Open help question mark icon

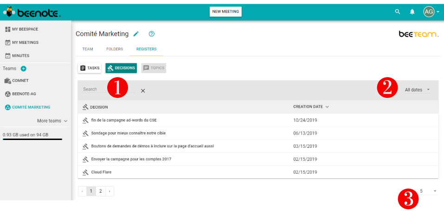[152, 34]
